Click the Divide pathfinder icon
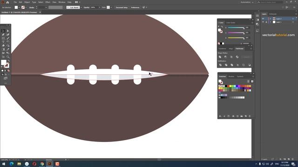The height and width of the screenshot is (167, 298). tap(220, 65)
